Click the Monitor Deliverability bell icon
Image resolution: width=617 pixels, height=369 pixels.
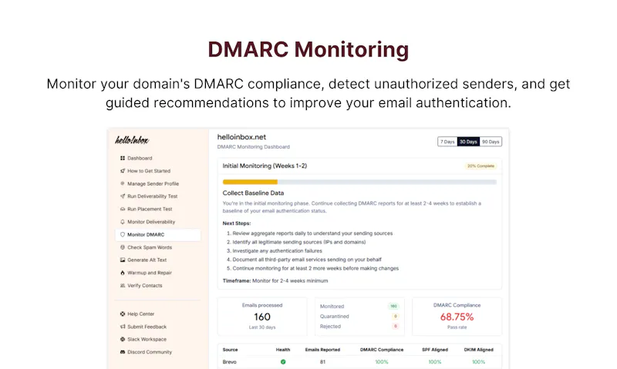pyautogui.click(x=123, y=222)
